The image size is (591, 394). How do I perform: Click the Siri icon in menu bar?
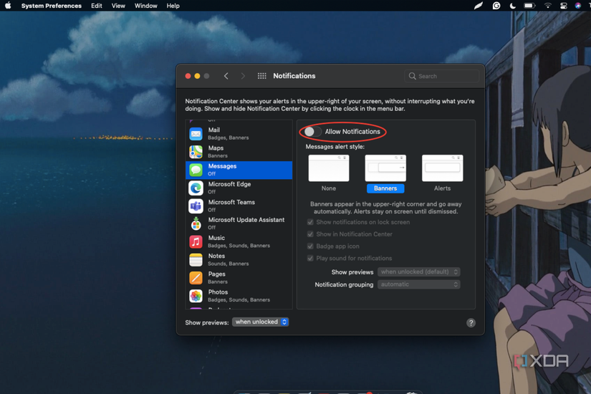tap(578, 6)
